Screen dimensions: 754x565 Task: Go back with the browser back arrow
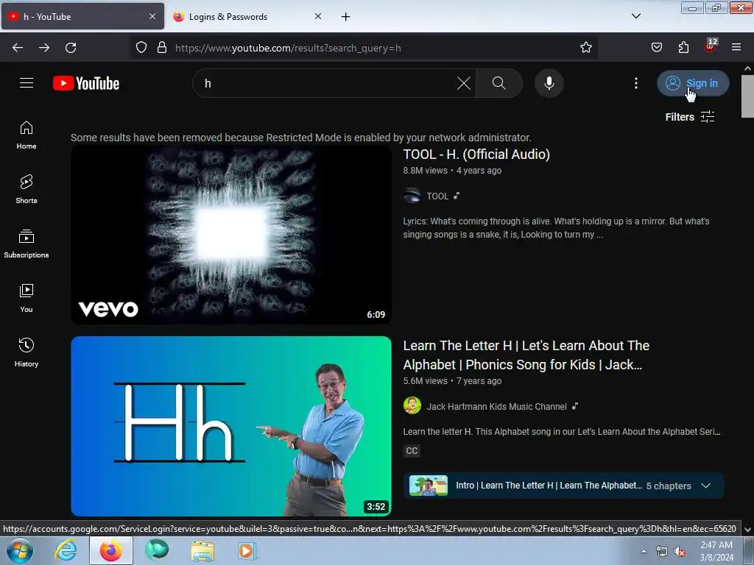pos(18,48)
